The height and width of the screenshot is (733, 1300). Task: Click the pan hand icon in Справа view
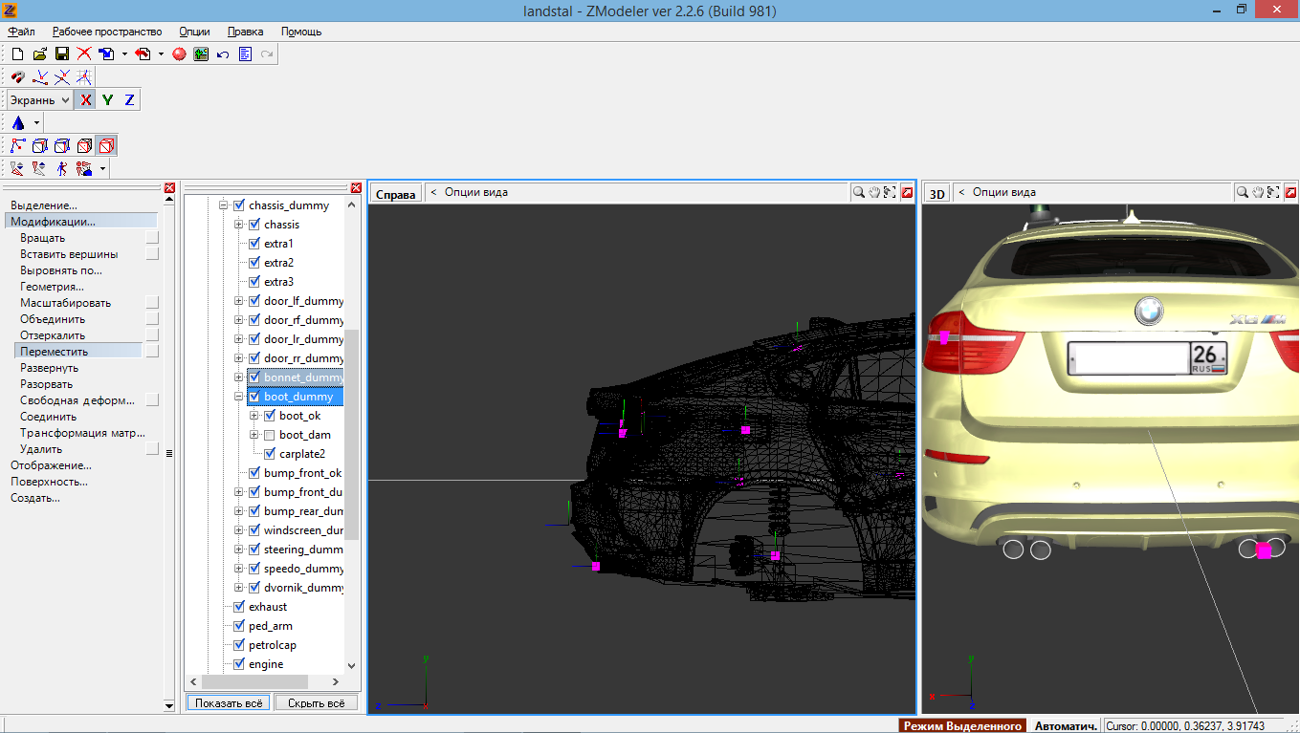pyautogui.click(x=874, y=192)
